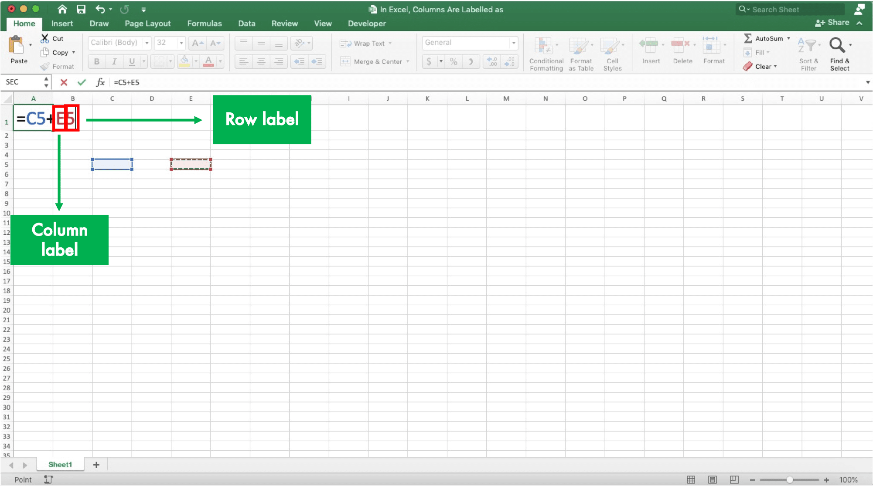Decrease decimal places
This screenshot has width=873, height=486.
[x=509, y=61]
